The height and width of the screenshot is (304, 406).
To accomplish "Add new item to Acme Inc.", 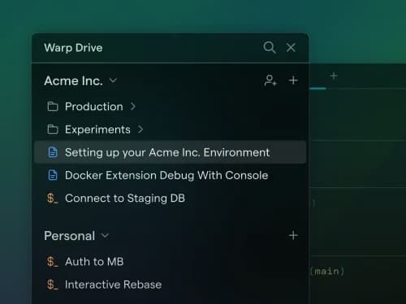I will 293,80.
